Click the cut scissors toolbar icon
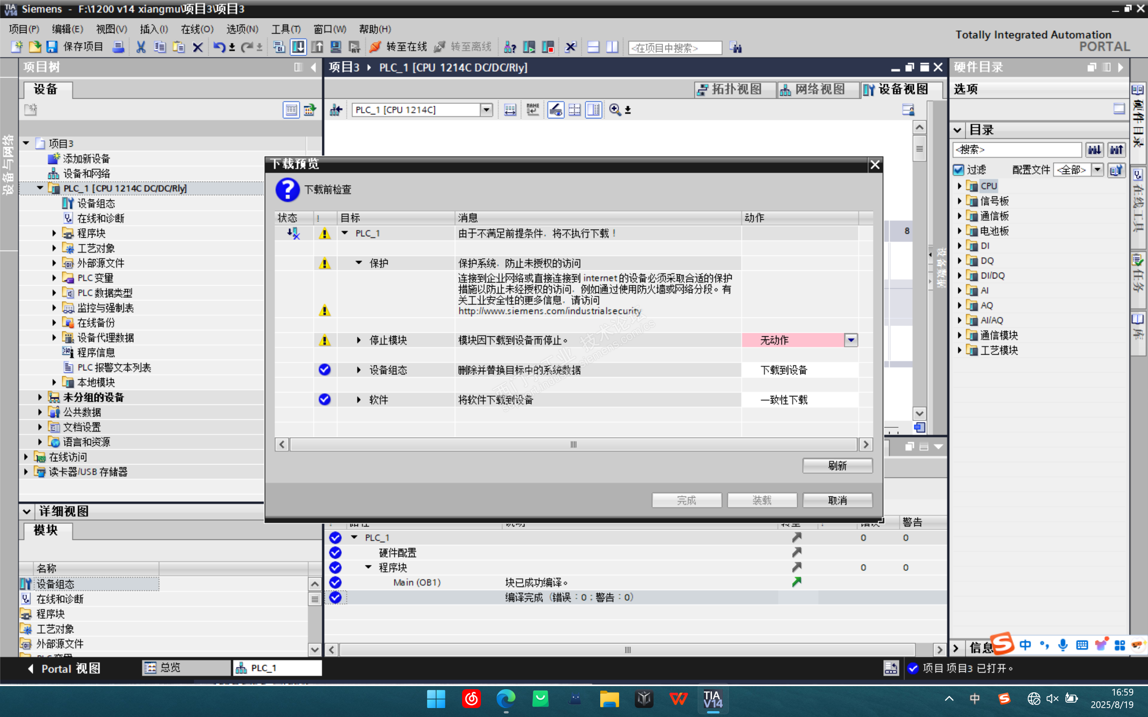The width and height of the screenshot is (1148, 717). click(141, 47)
